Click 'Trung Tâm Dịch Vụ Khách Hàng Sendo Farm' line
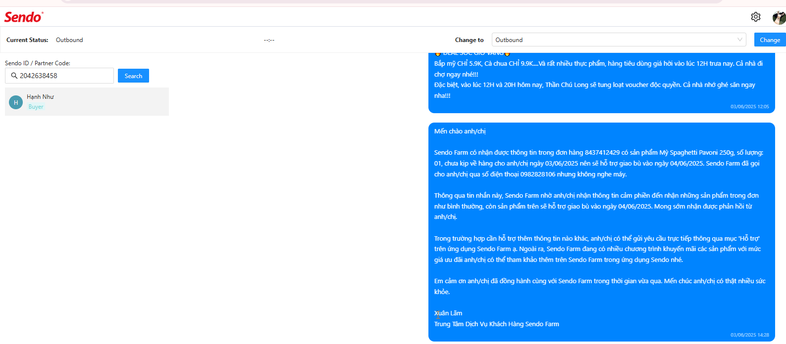This screenshot has height=344, width=786. (497, 324)
